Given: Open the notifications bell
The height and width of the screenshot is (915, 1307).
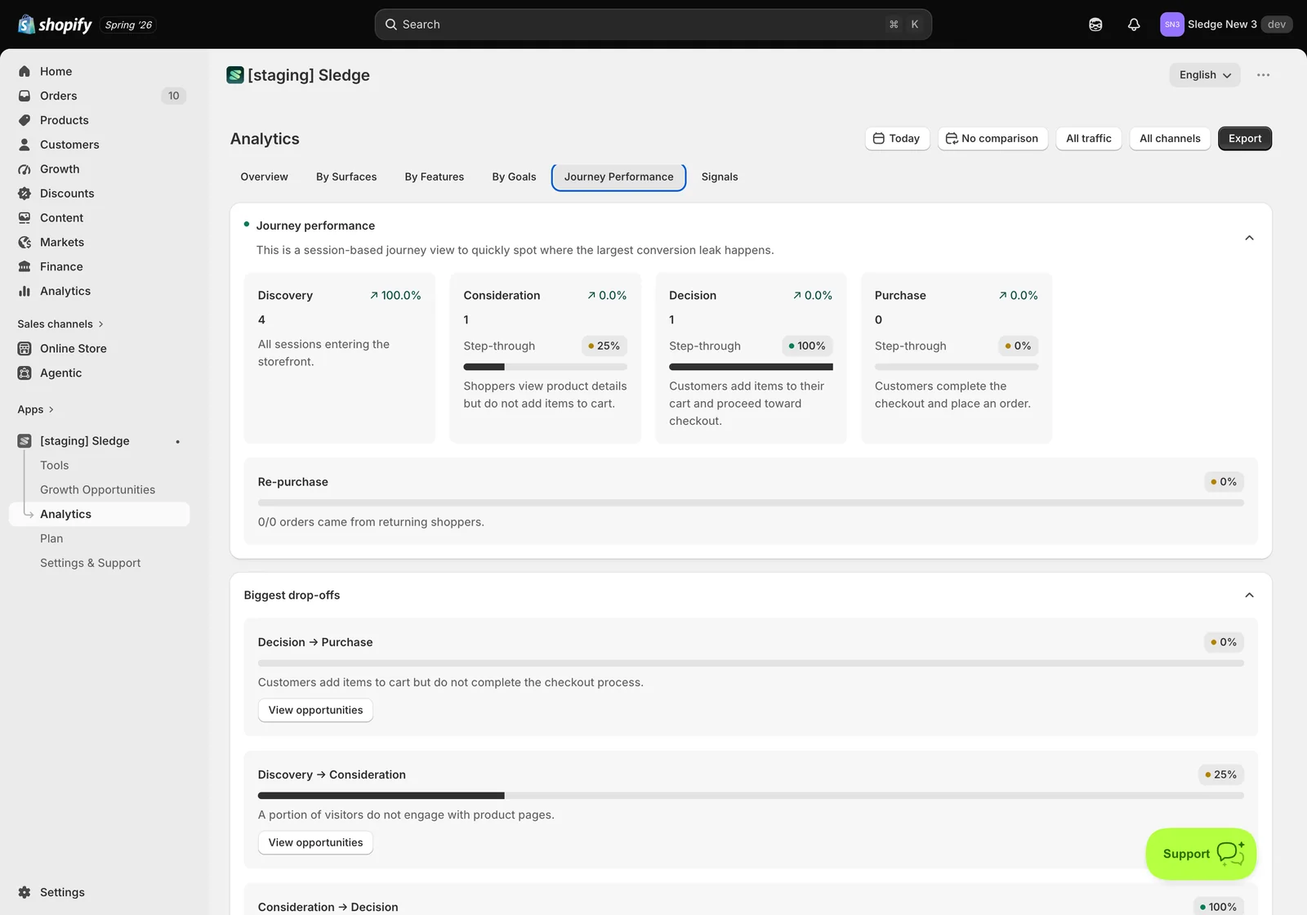Looking at the screenshot, I should click(1134, 25).
